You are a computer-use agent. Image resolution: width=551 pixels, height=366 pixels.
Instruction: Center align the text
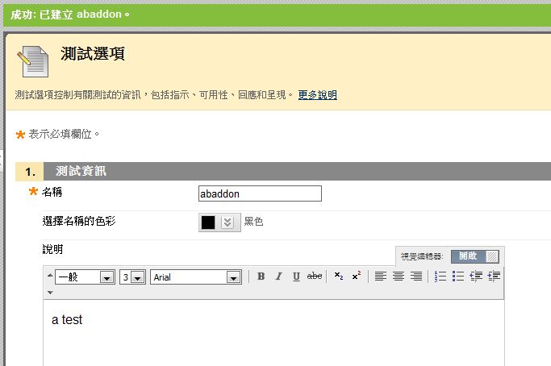[x=399, y=277]
